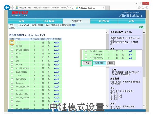This screenshot has height=115, width=153.
Task: Open the 高级 submenu link
Action: pos(34,25)
